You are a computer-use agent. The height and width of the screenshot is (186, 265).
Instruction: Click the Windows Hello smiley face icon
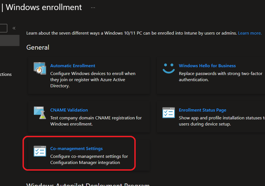(169, 68)
